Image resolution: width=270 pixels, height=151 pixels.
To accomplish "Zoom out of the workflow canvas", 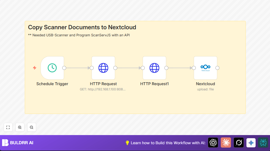I will pos(31,127).
